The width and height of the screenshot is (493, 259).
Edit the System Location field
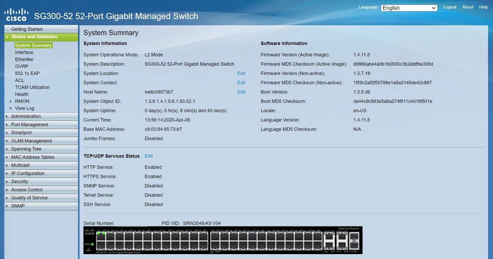pos(241,73)
